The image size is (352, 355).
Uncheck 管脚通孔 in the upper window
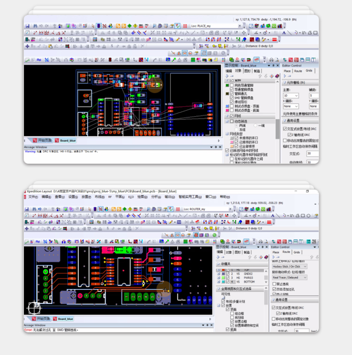point(232,93)
